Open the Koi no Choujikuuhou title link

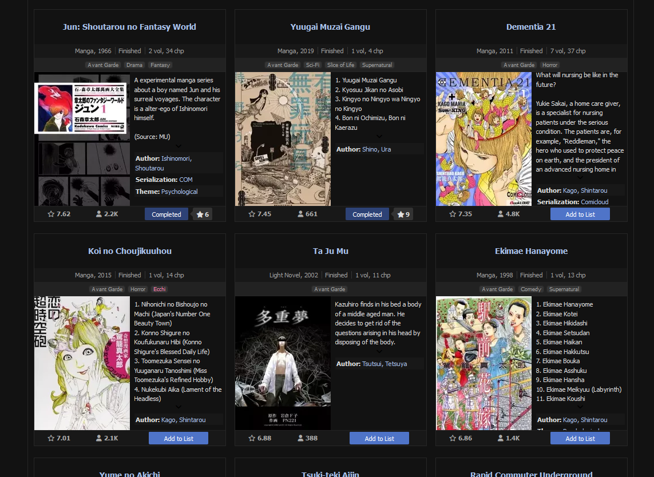(x=130, y=251)
